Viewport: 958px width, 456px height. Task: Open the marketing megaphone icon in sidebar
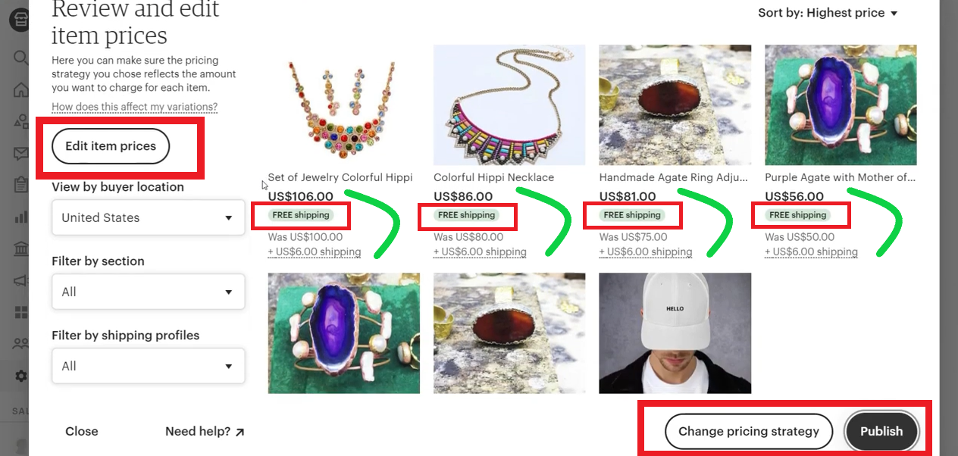[20, 281]
